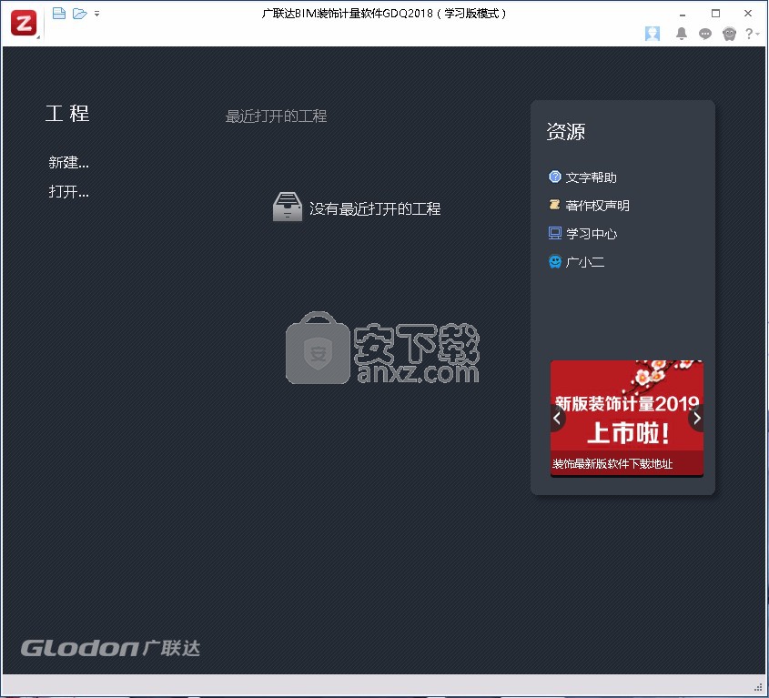
Task: Click the 装饰最新版软件下载地址 caption text
Action: click(x=612, y=463)
